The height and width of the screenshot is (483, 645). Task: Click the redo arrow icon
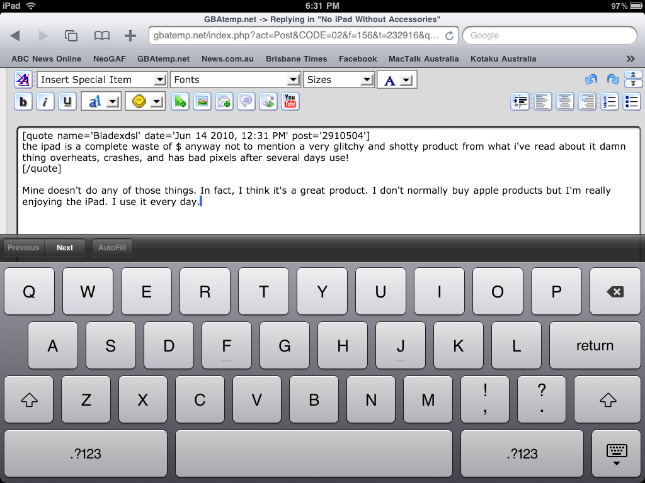point(612,79)
